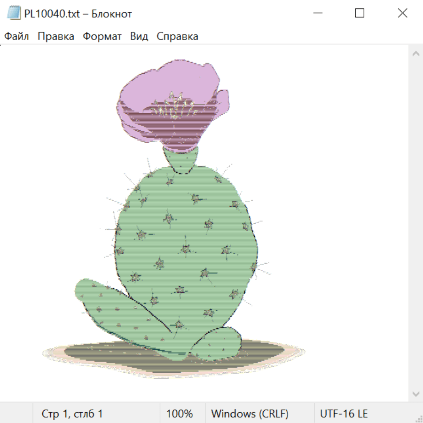This screenshot has width=423, height=423.
Task: Click the scroll down arrow
Action: pos(415,393)
